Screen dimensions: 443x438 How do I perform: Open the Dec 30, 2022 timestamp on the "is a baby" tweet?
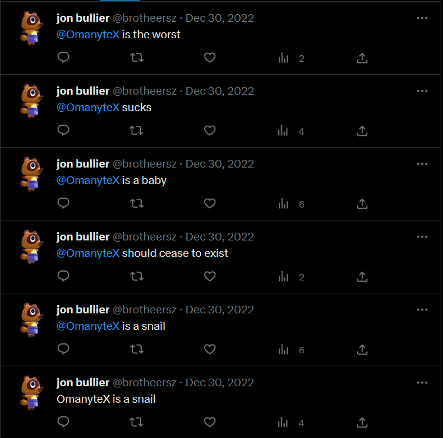pos(219,164)
